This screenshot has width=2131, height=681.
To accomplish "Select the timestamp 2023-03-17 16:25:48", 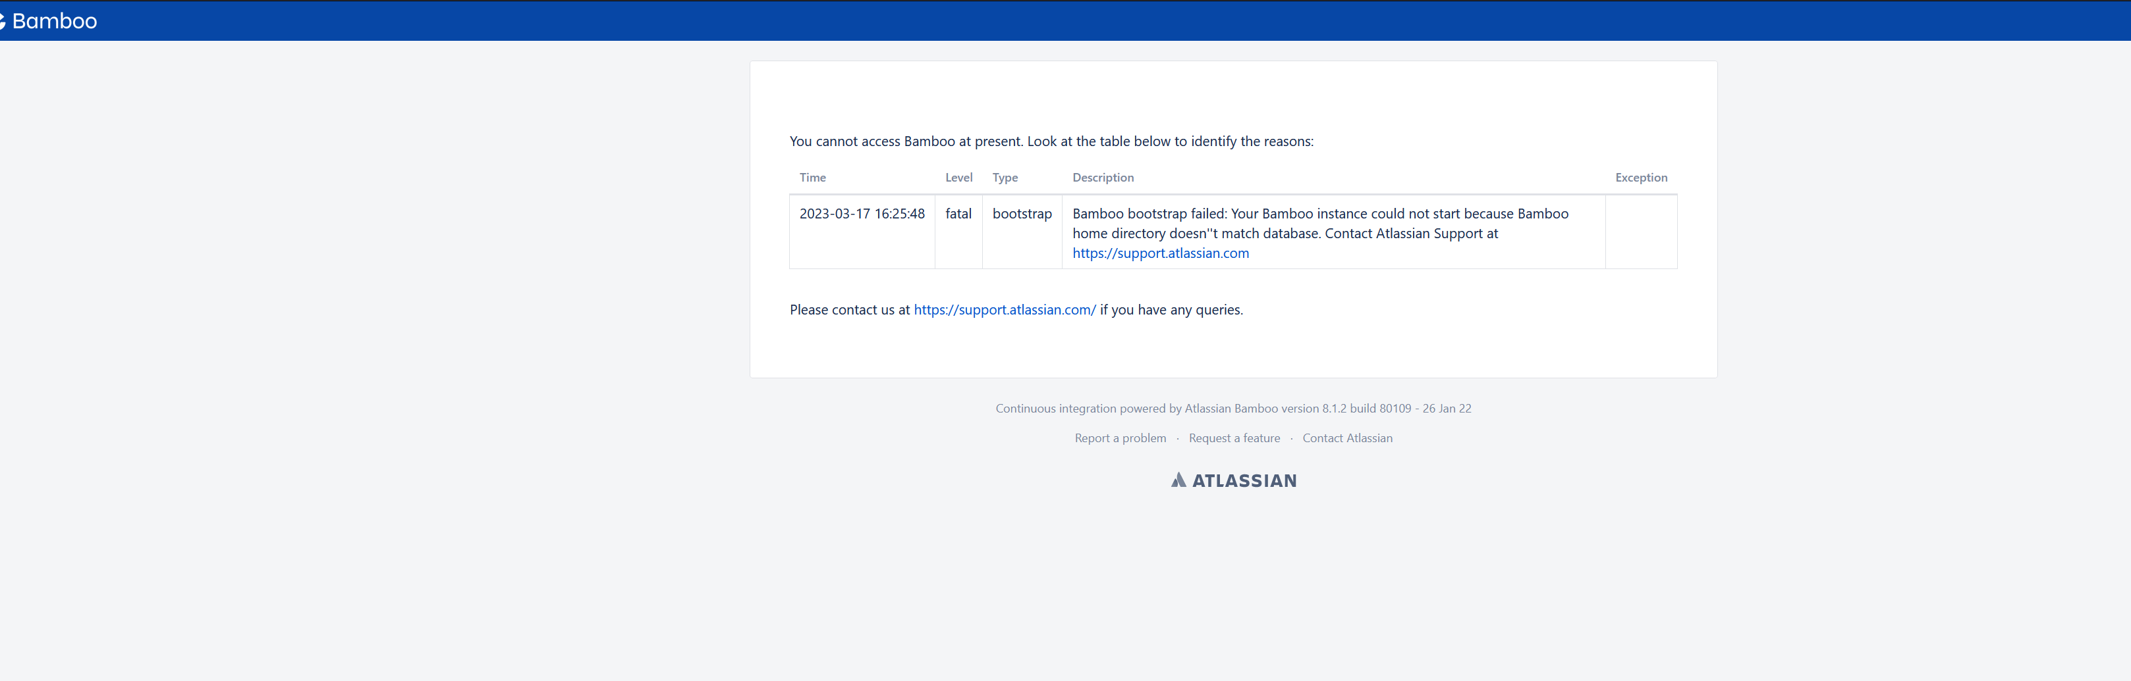I will (x=862, y=213).
